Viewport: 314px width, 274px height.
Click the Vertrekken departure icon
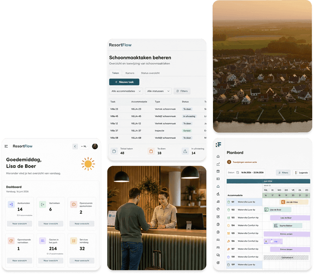[x=43, y=204]
